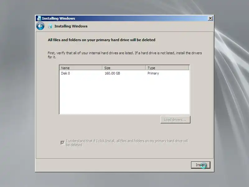Open the Load drivers dialog
This screenshot has width=249, height=187.
[x=175, y=120]
